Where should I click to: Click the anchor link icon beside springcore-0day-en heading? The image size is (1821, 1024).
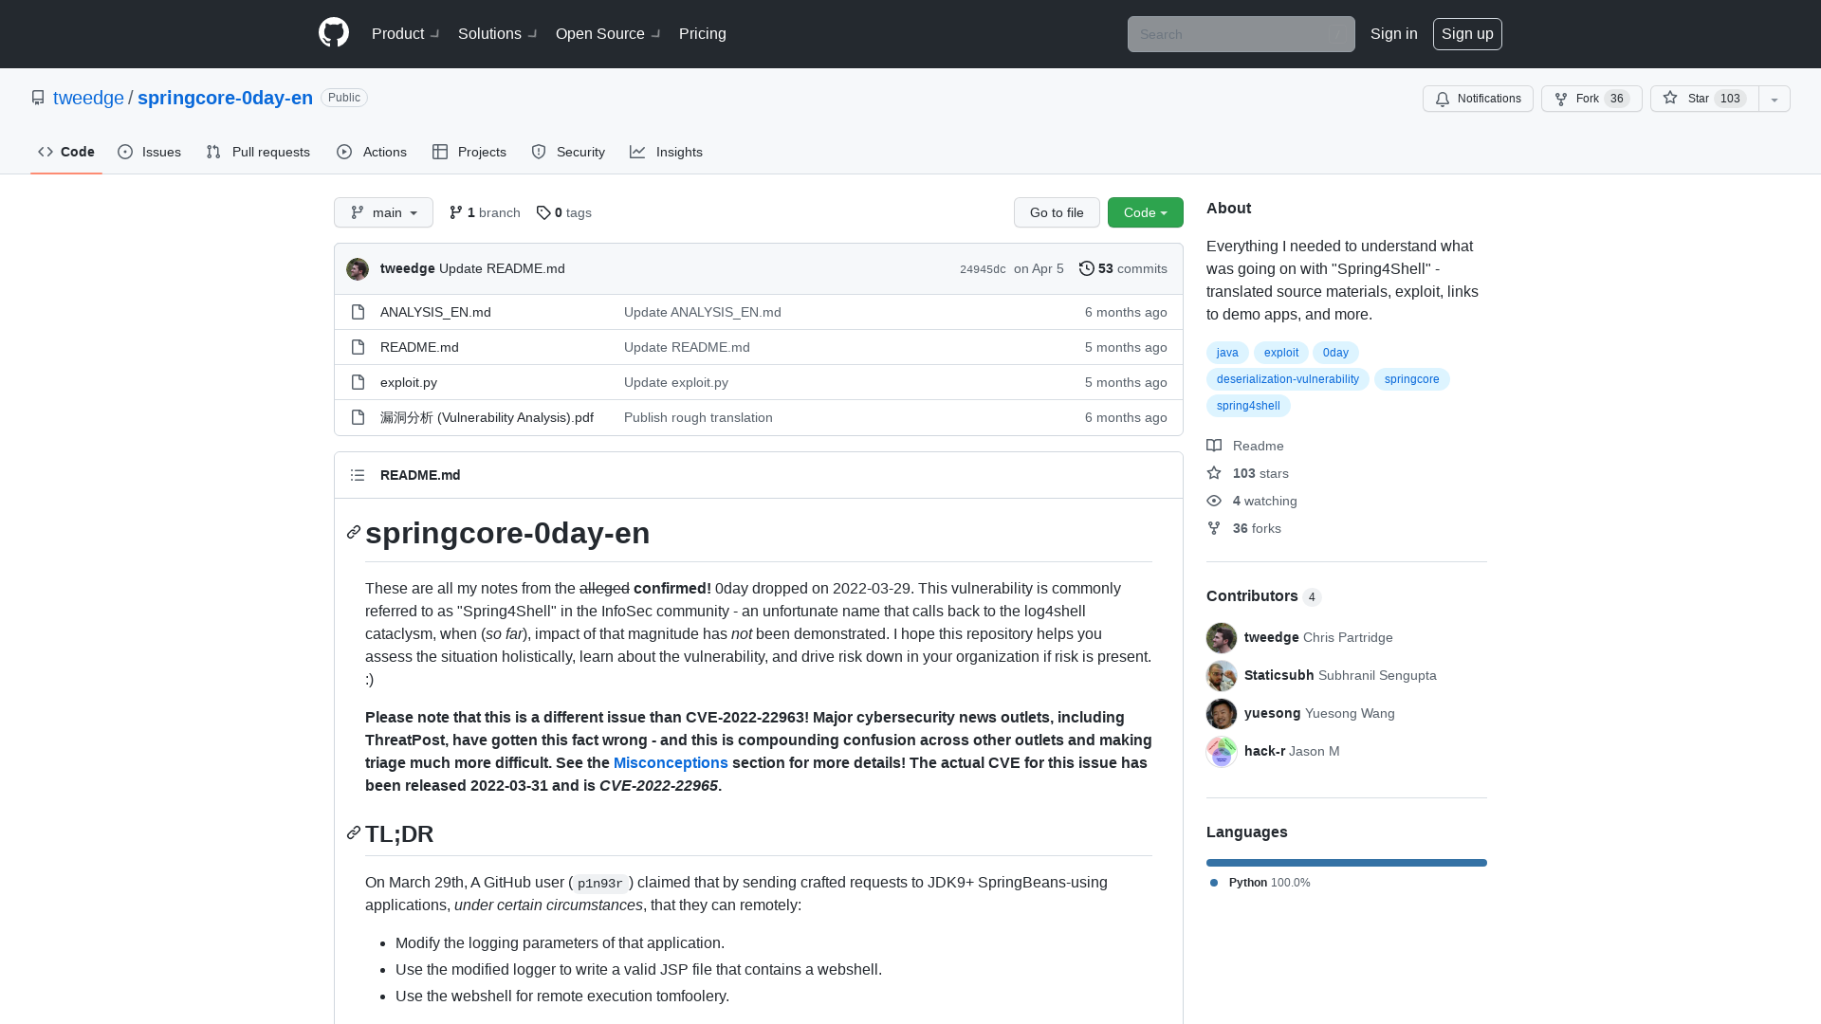[x=354, y=533]
